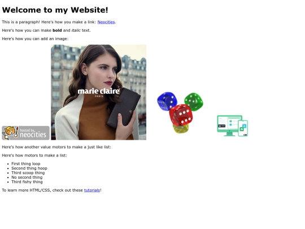Open the tutorials link

(92, 190)
